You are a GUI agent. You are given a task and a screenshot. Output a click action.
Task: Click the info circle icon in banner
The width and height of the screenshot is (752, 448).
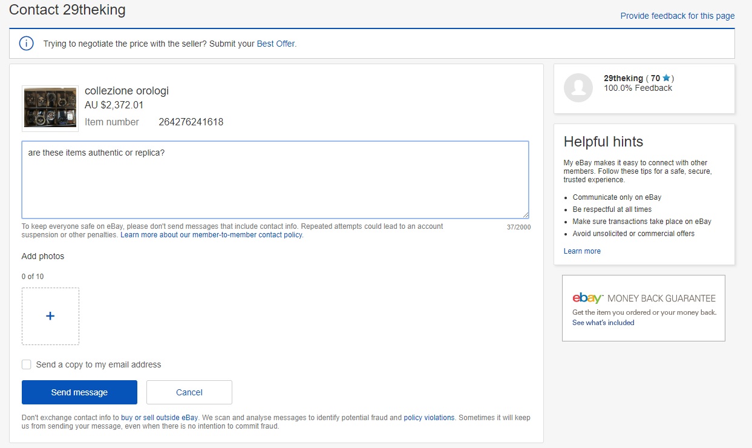(26, 44)
